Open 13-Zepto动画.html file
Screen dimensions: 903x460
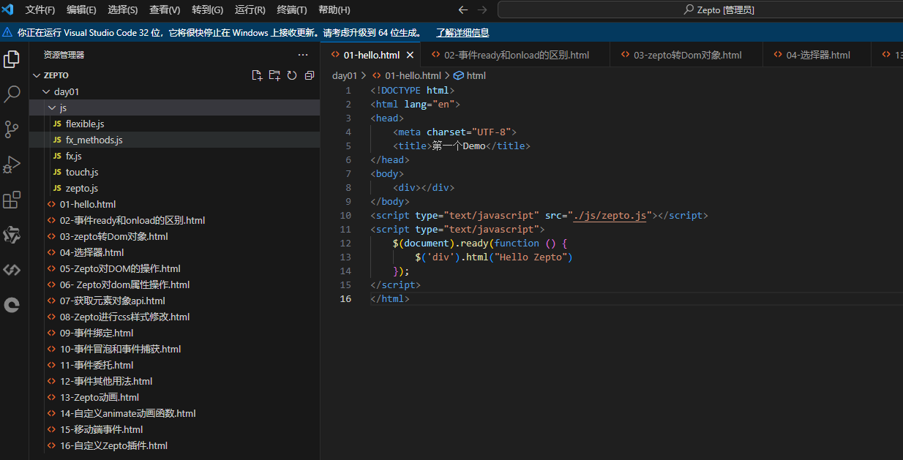[x=174, y=397]
